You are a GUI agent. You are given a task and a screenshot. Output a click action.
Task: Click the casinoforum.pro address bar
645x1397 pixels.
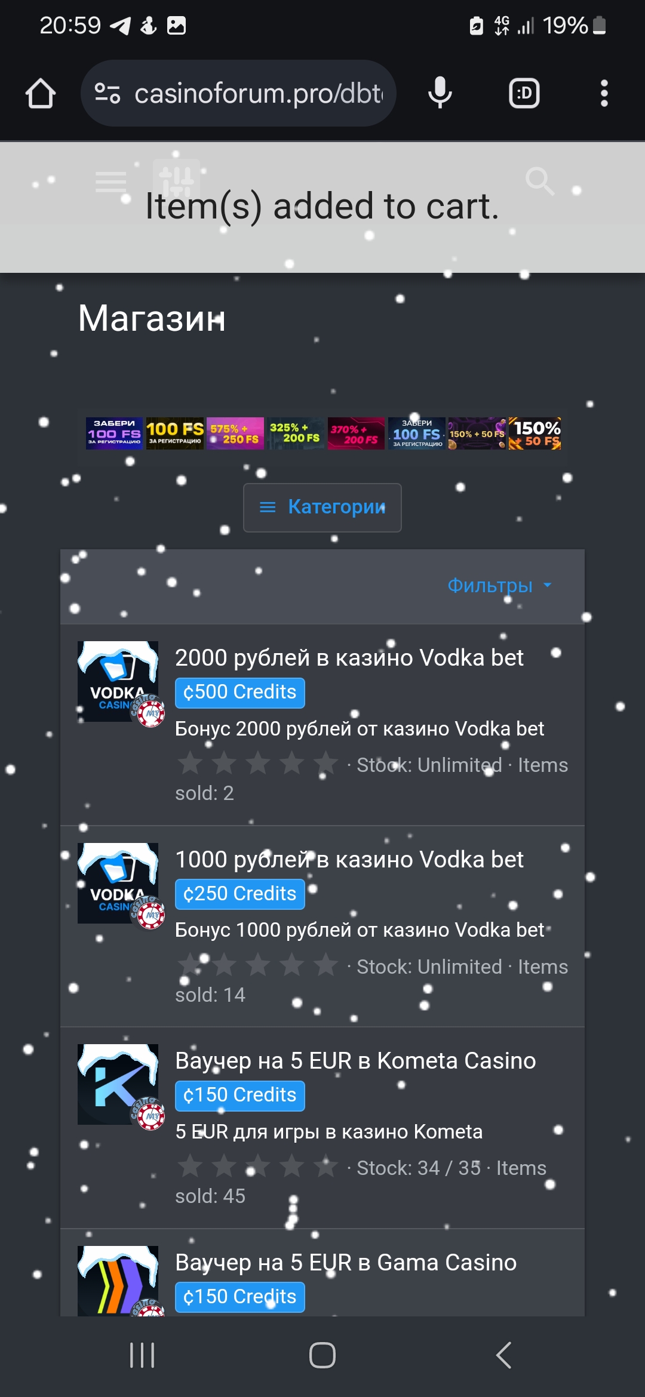tap(239, 93)
